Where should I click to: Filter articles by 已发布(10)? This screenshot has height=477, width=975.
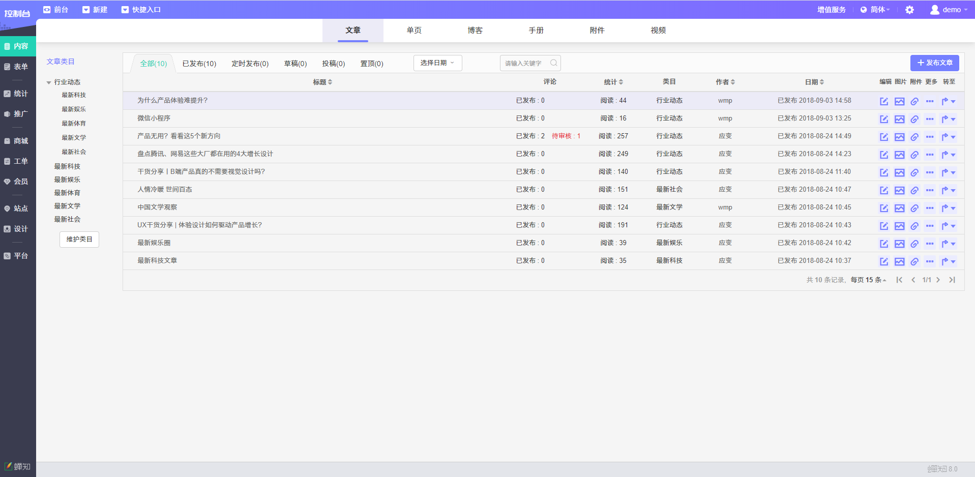pyautogui.click(x=198, y=63)
